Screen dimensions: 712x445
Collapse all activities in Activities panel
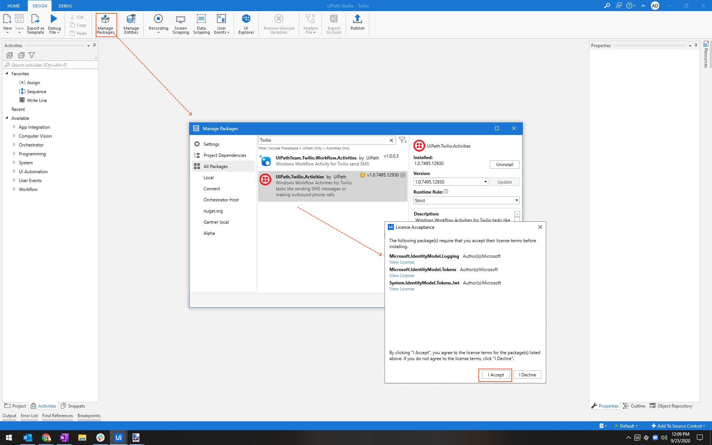coord(21,55)
